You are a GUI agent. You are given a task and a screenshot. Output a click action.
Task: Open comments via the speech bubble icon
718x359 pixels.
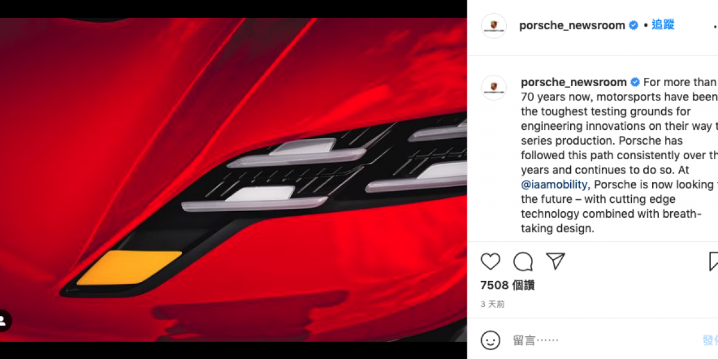coord(523,261)
